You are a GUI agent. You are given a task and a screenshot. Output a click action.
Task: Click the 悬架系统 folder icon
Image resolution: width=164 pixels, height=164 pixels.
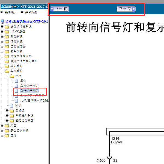[x=7, y=51]
